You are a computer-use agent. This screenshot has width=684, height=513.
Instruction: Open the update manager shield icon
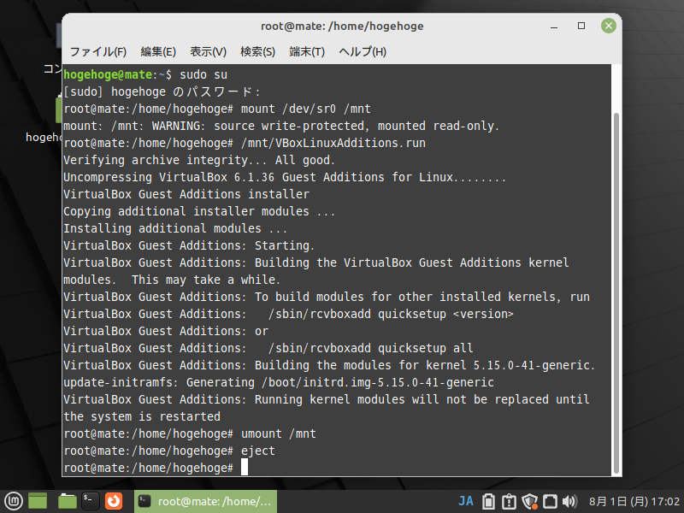tap(529, 502)
